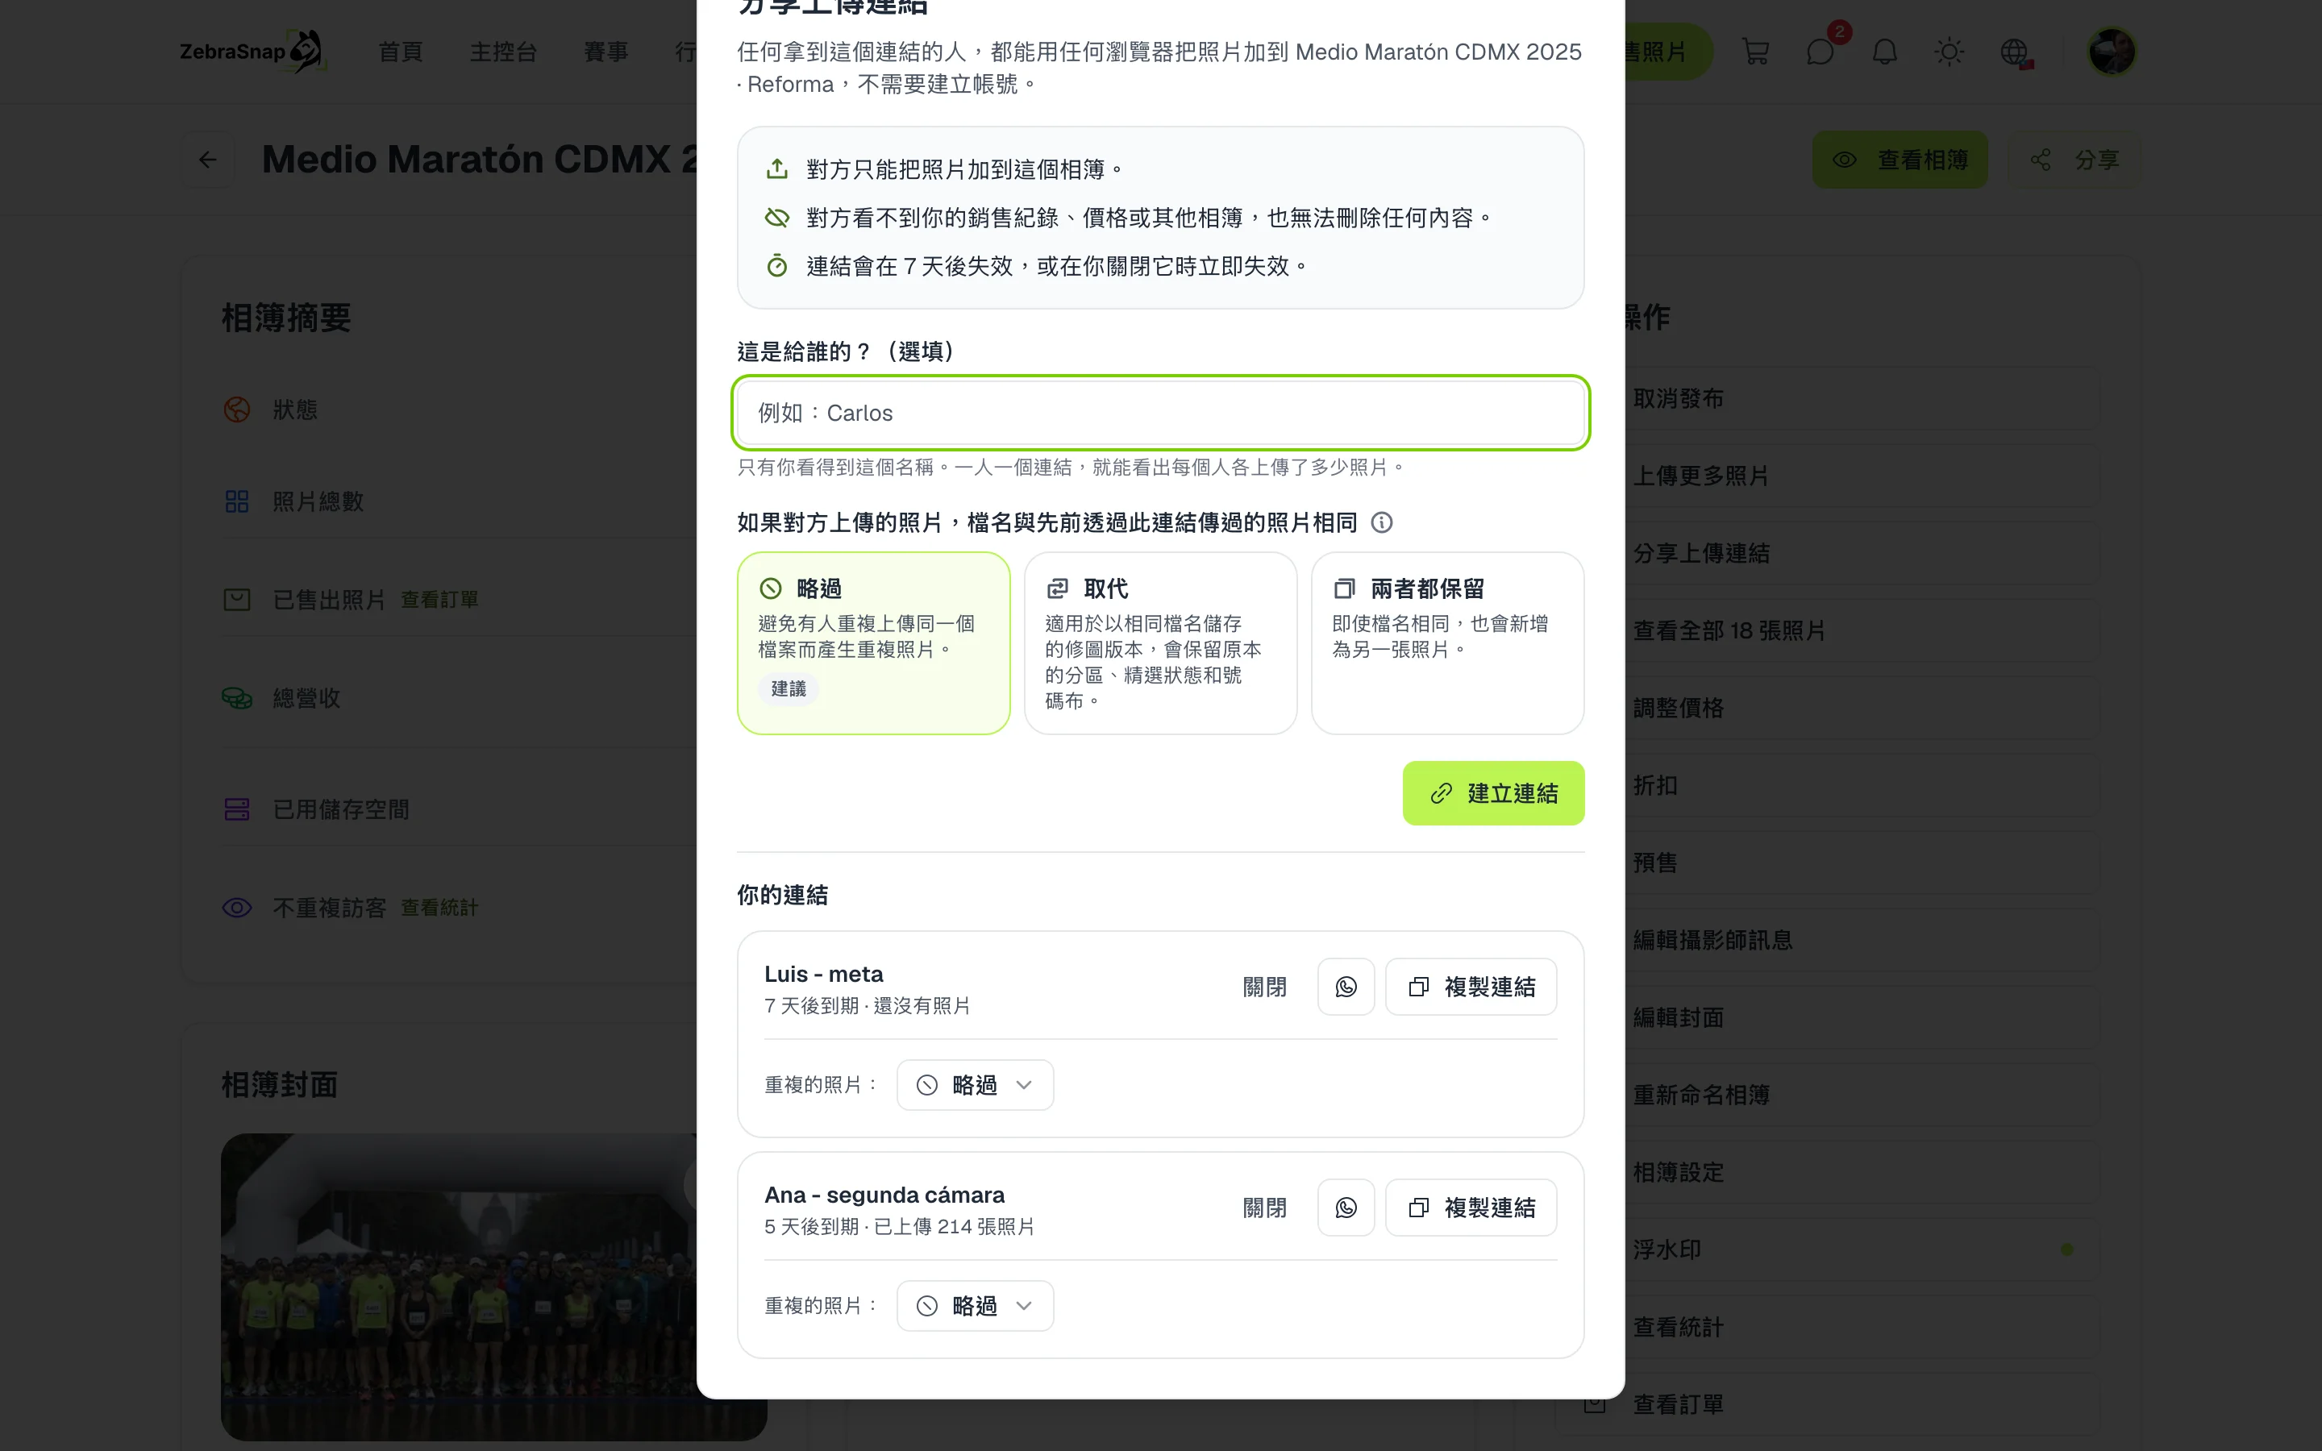
Task: Select the 略過 duplicate option card
Action: coord(873,643)
